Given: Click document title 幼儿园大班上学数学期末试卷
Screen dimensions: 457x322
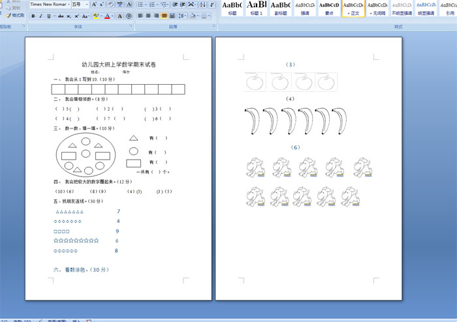Looking at the screenshot, I should click(x=119, y=65).
